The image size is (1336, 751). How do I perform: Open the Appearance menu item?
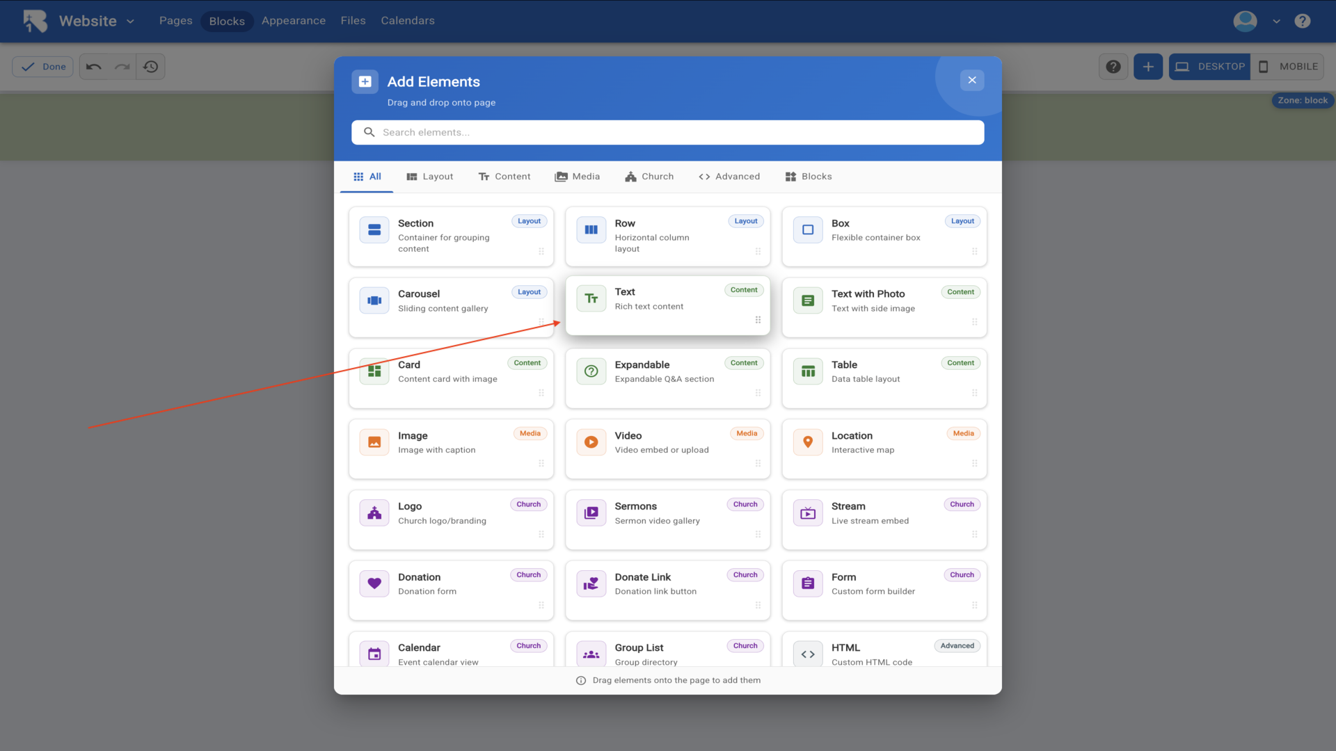click(293, 21)
